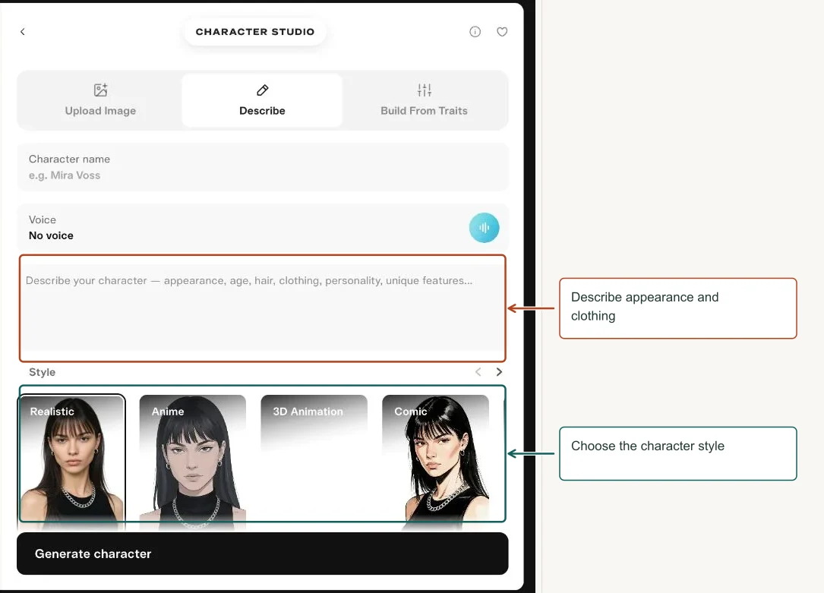Switch to the Upload Image tab
Screen dimensions: 824x593
point(100,100)
